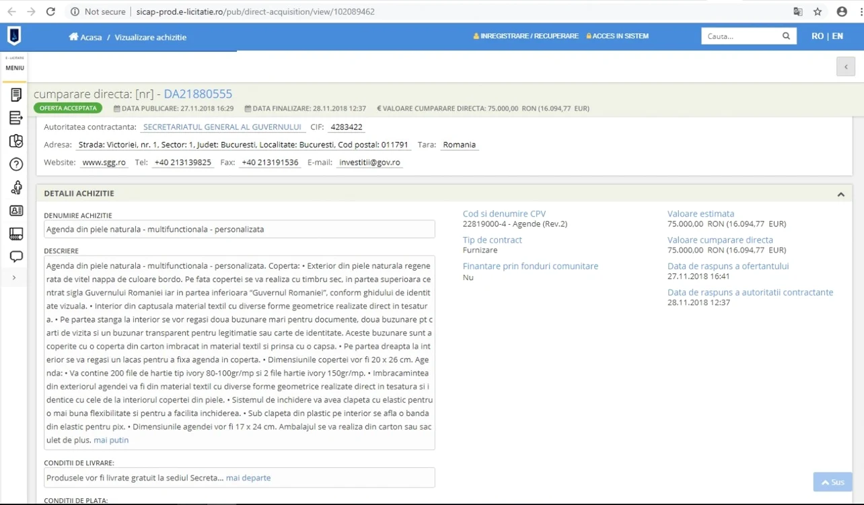The image size is (864, 505).
Task: Click the browser translate page icon
Action: (798, 11)
